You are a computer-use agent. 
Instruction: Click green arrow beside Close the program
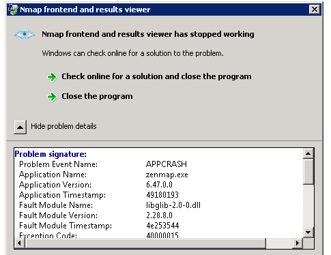[52, 97]
